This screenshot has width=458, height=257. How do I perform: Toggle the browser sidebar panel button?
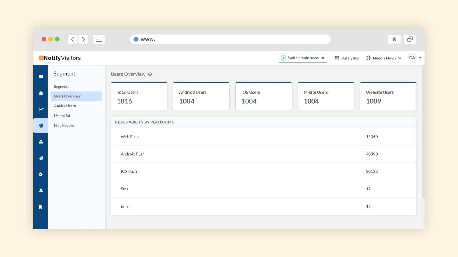click(99, 39)
